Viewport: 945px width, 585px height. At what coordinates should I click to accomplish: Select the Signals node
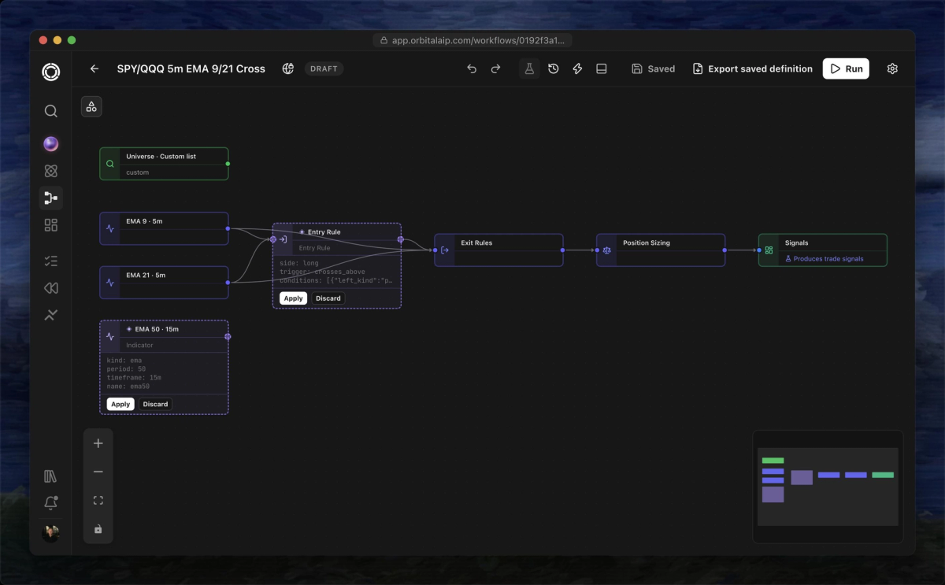[x=822, y=250]
